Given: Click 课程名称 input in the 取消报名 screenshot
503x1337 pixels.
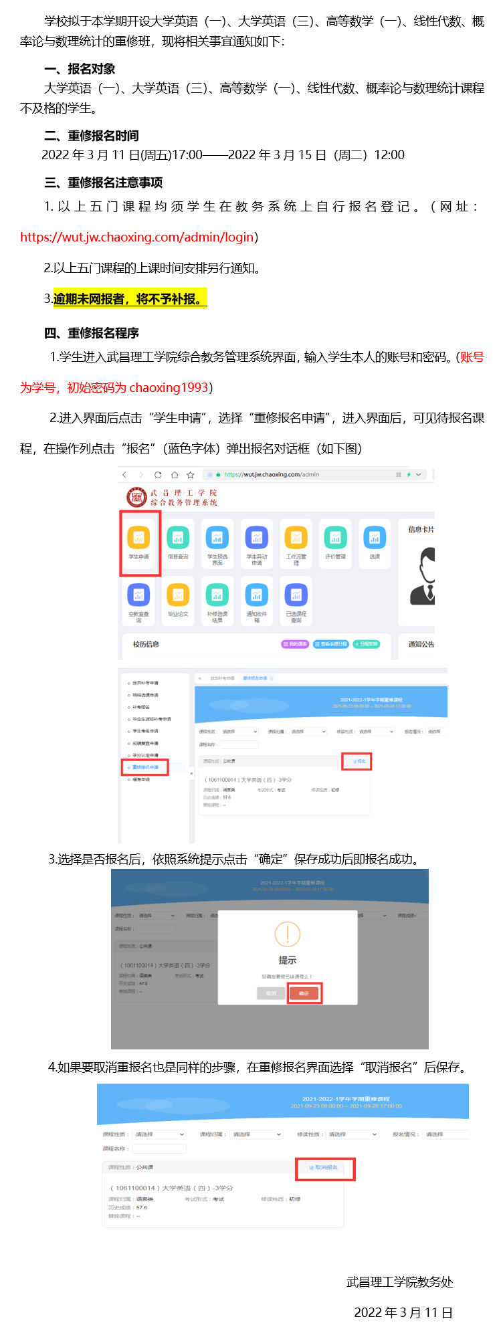Looking at the screenshot, I should (159, 1148).
